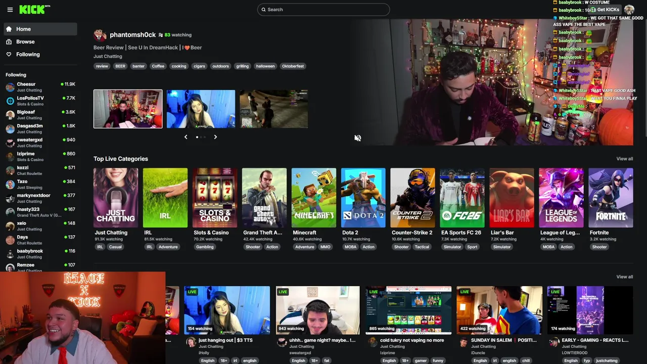Click the Sport tag under EA Sports FC 26
Image resolution: width=647 pixels, height=364 pixels.
click(472, 247)
